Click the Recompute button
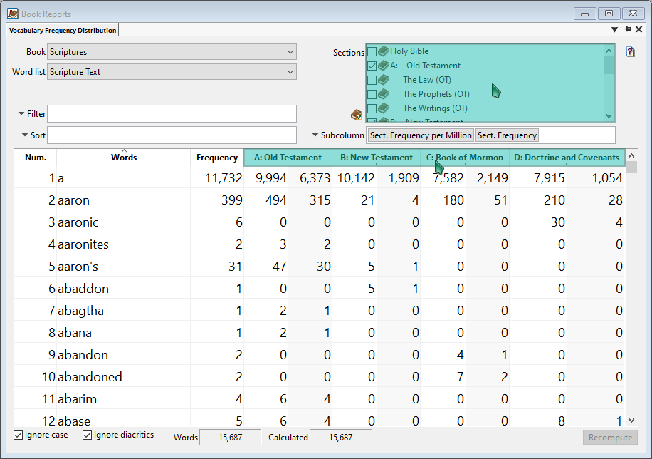The height and width of the screenshot is (459, 652). coord(610,438)
